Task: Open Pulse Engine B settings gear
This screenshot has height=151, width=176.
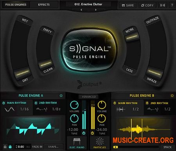Action: [172, 95]
